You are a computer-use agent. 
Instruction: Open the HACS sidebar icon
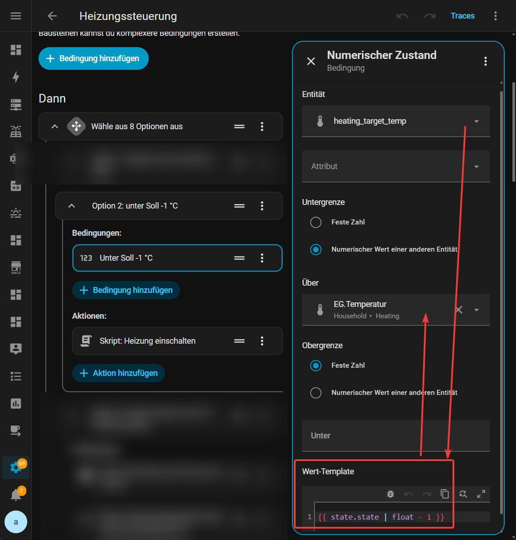pos(16,267)
